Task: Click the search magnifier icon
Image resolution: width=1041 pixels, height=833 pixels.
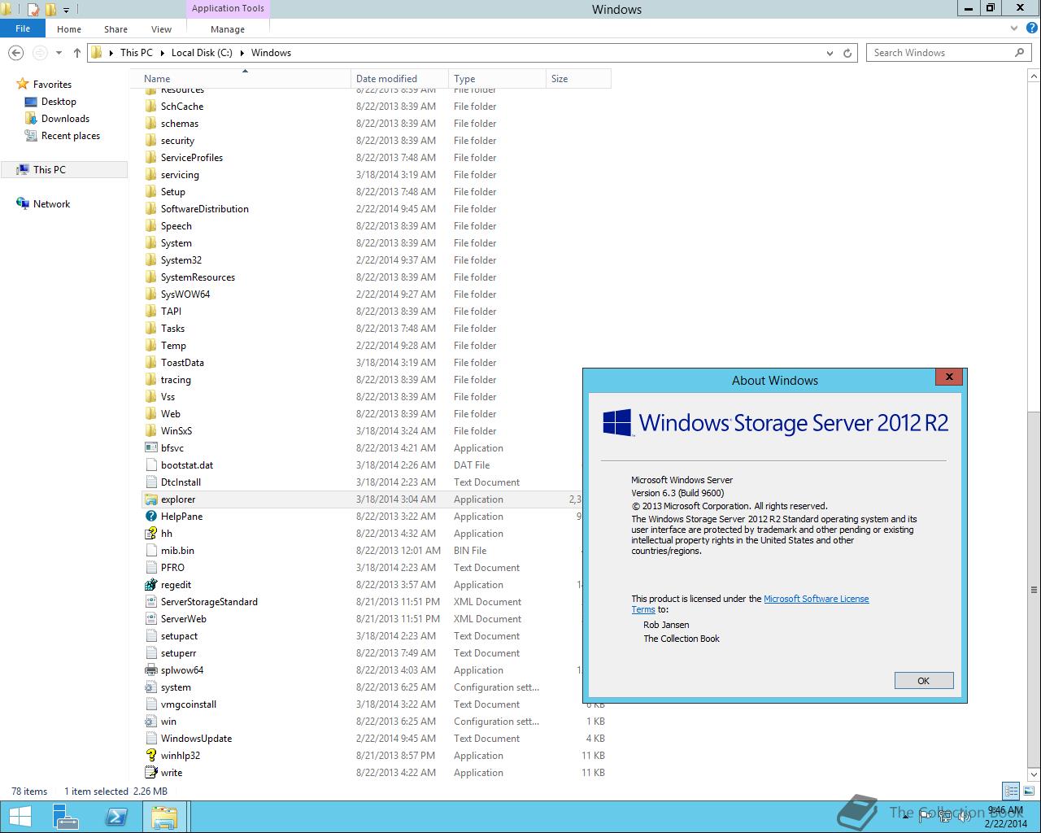Action: tap(1019, 52)
